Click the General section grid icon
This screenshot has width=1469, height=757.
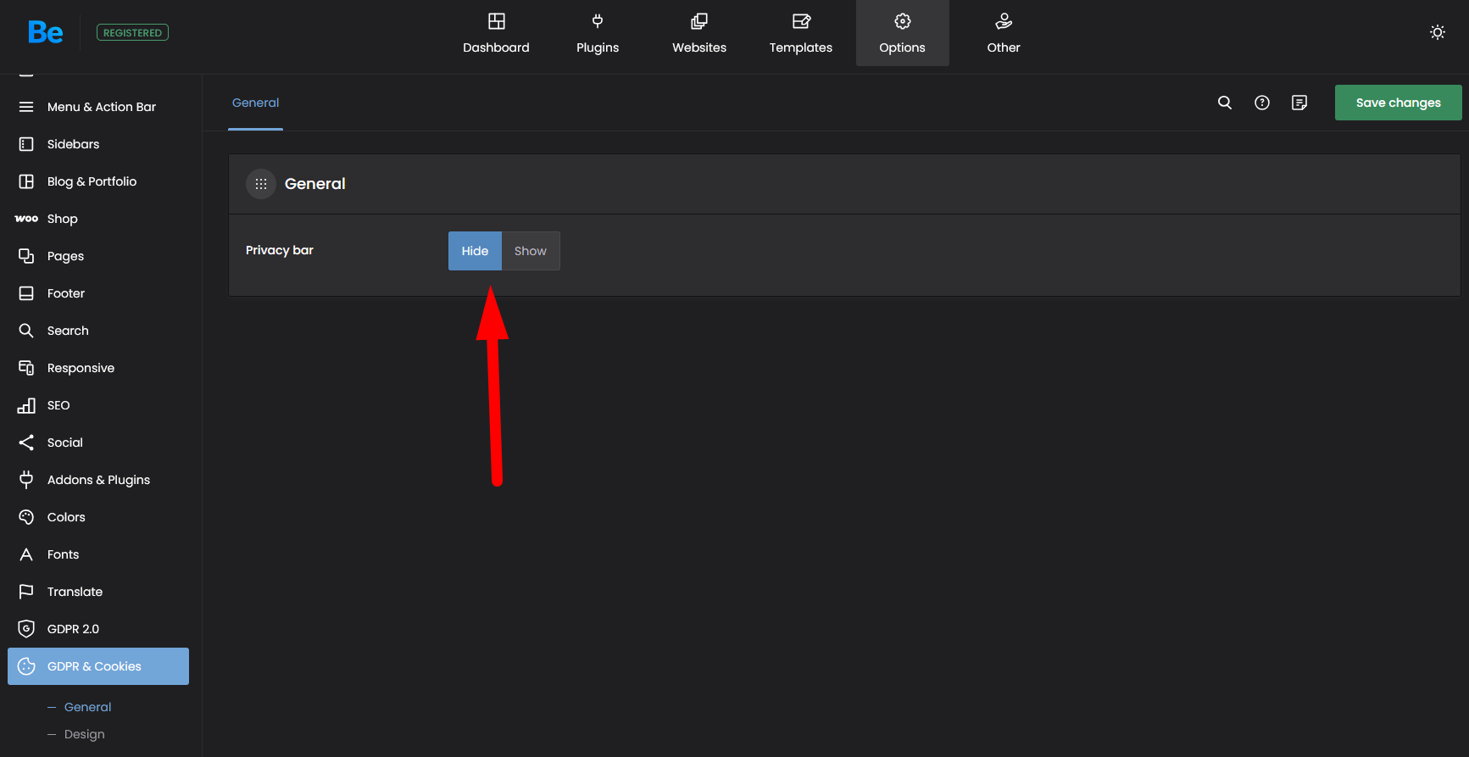pyautogui.click(x=261, y=184)
